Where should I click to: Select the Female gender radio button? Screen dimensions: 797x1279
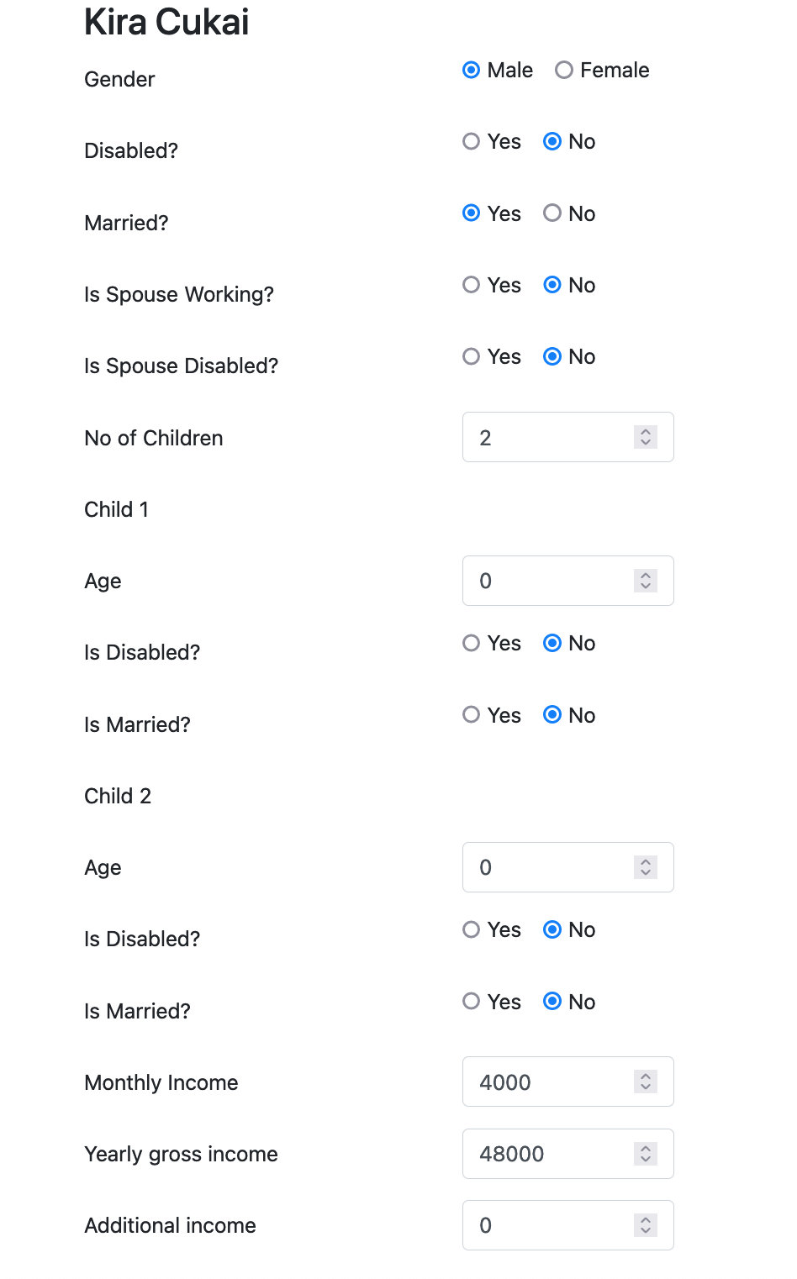pyautogui.click(x=564, y=71)
